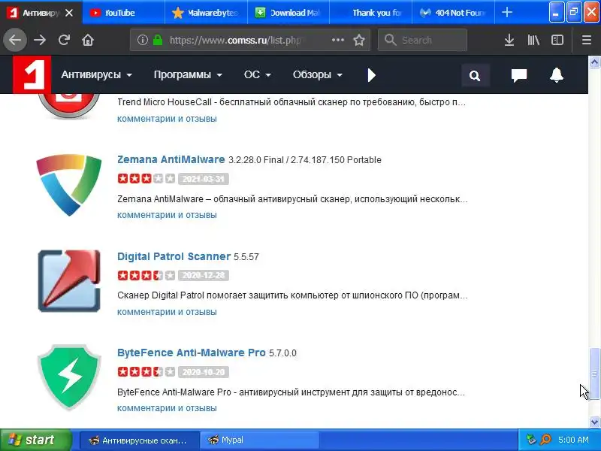Open the browser hamburger menu
The height and width of the screenshot is (451, 601).
[587, 40]
